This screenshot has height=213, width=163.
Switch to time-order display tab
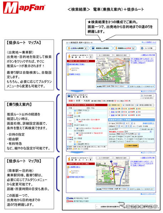tap(115, 105)
